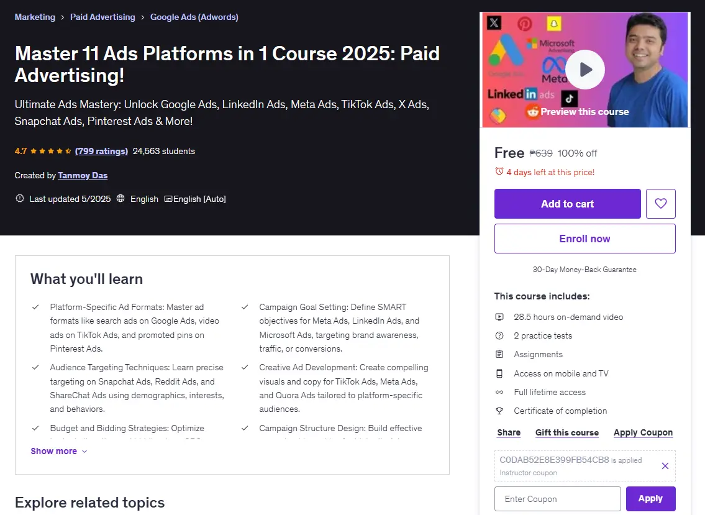The height and width of the screenshot is (515, 705).
Task: Click the star rating icons
Action: tap(51, 151)
